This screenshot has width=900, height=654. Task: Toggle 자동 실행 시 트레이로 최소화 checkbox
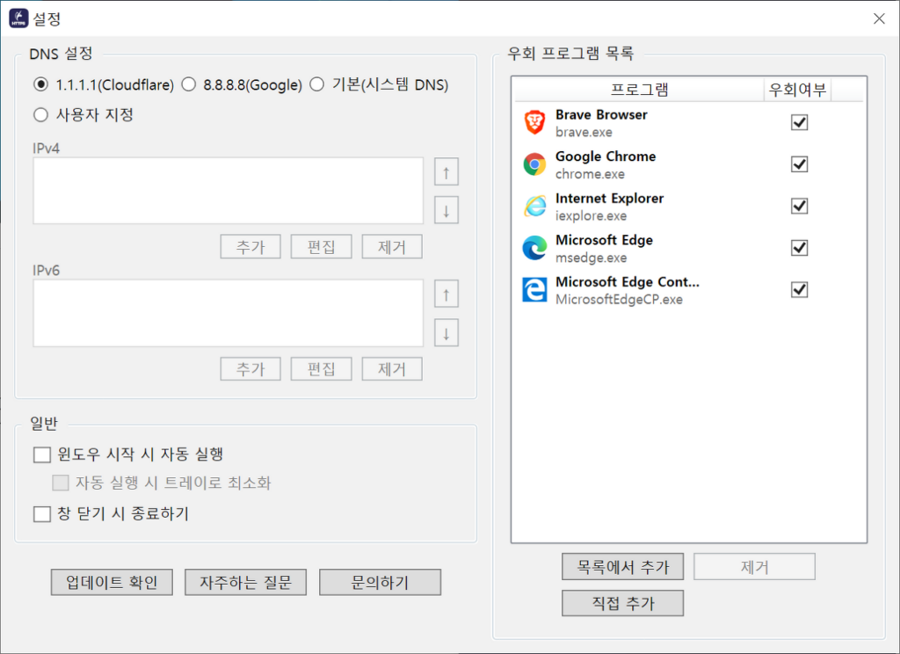click(x=61, y=483)
